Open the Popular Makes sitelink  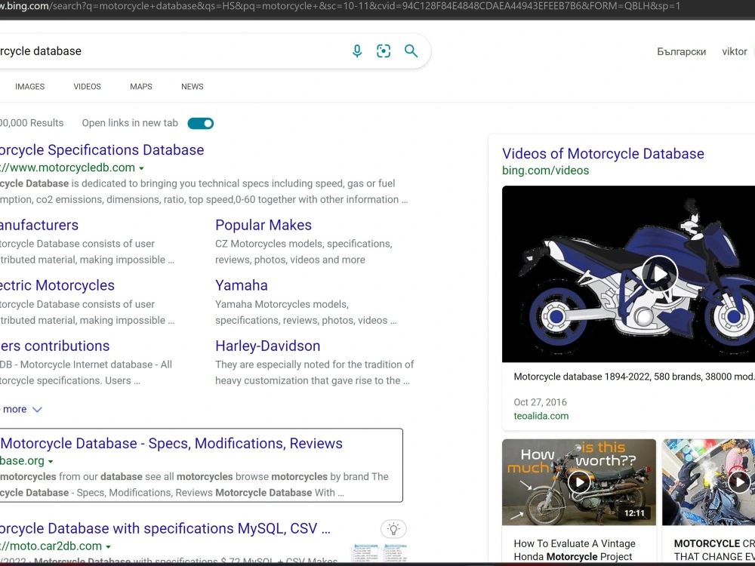click(263, 225)
